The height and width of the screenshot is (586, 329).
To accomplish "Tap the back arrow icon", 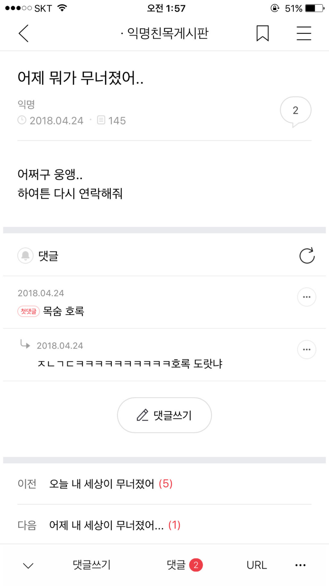I will coord(24,33).
